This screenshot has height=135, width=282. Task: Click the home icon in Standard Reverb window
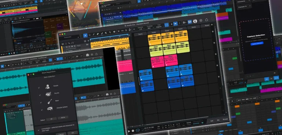click(x=207, y=20)
